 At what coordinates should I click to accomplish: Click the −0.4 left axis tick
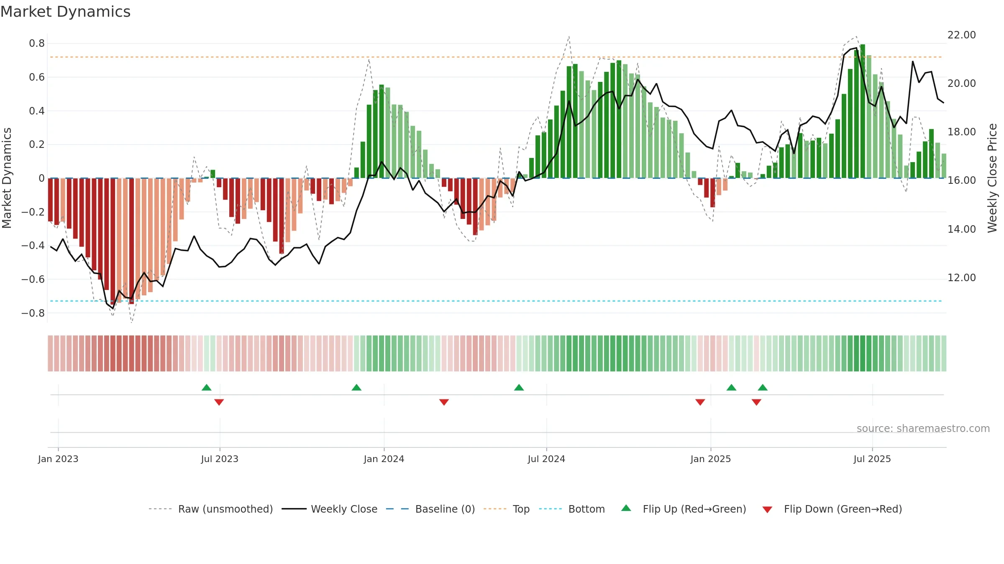pos(33,246)
